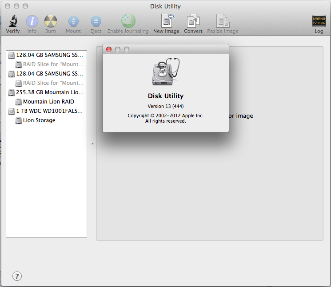The height and width of the screenshot is (287, 331).
Task: Click the bold Disk Utility heading in About
Action: [x=166, y=96]
